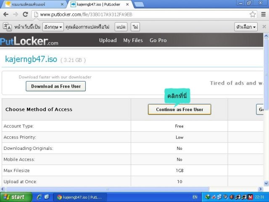Switch to the first Thai-titled browser tab
The image size is (269, 202).
tap(34, 5)
